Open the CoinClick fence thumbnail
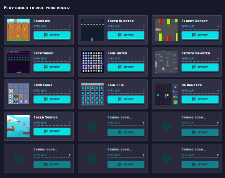Viewport: 225px width, 178px height. 18,30
